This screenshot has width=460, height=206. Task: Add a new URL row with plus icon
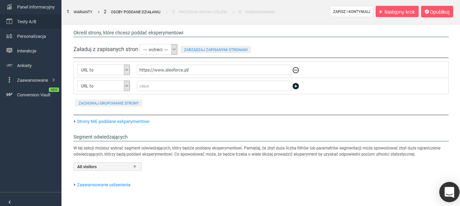296,86
